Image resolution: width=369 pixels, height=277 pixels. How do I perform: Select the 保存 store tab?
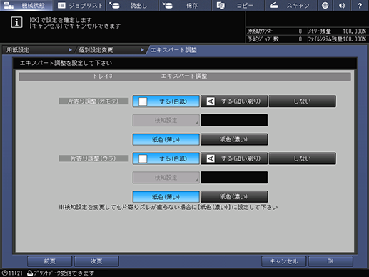click(x=186, y=5)
